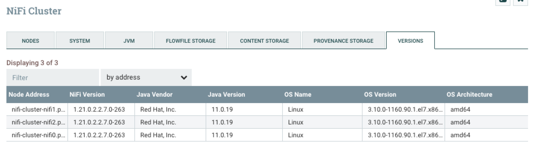Click the Java Vendor column header

point(155,95)
